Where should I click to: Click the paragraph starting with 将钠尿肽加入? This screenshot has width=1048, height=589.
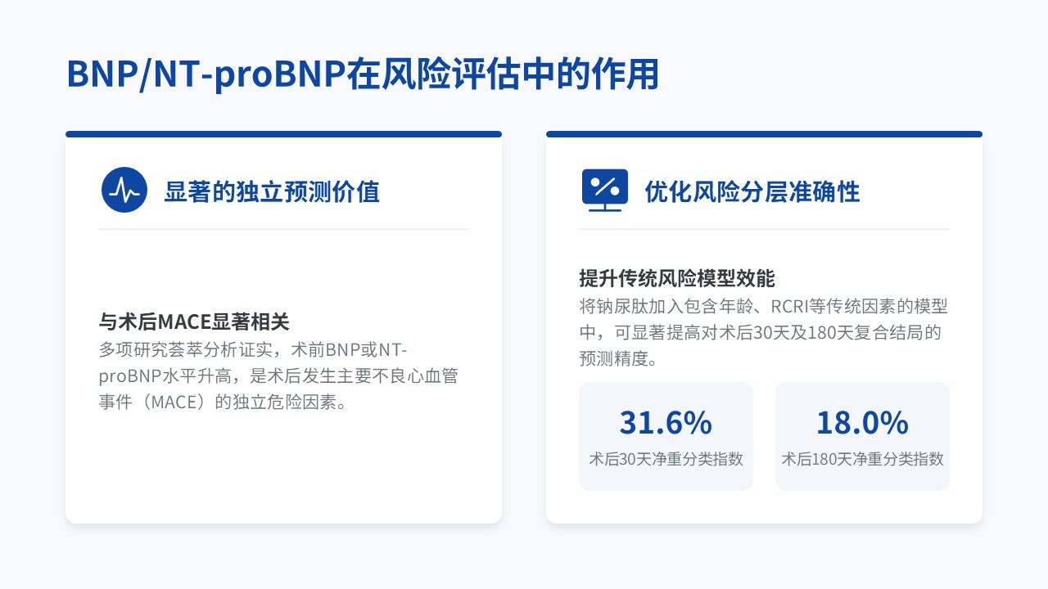[x=763, y=332]
